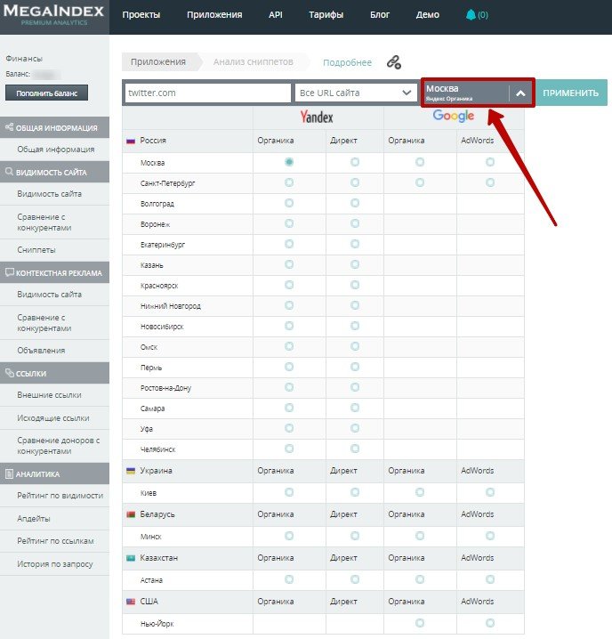Expand the Видимость сайта sidebar section header

tap(54, 173)
